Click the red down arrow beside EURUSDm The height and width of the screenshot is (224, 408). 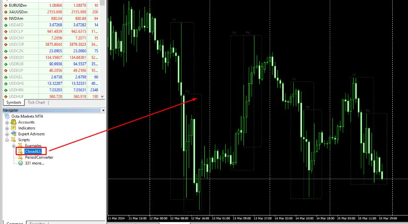(x=5, y=5)
